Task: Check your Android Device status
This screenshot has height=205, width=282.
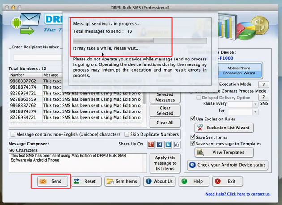Action: (x=227, y=165)
